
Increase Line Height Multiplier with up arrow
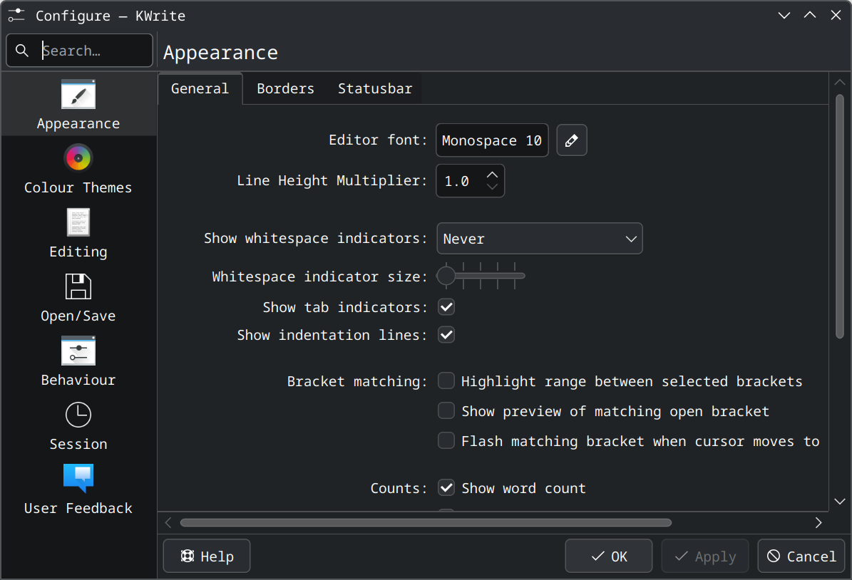(x=492, y=175)
